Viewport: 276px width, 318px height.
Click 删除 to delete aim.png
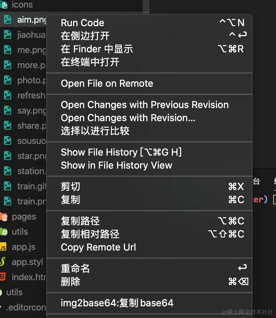click(70, 281)
